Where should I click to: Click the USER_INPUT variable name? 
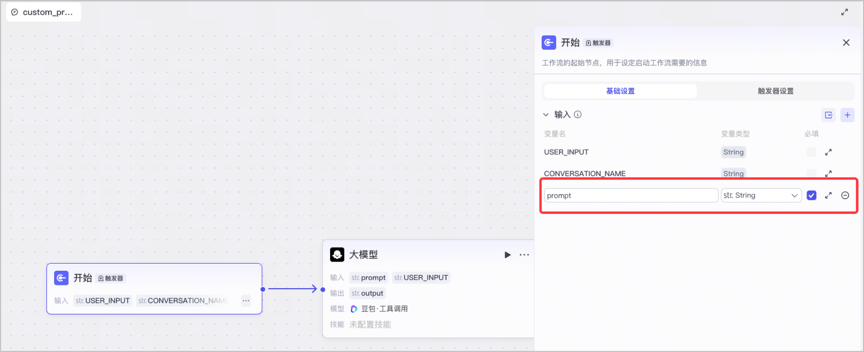pos(566,152)
